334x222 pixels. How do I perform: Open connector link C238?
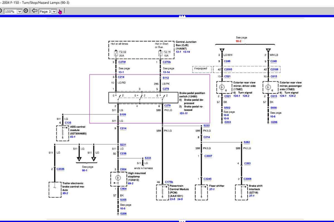click(123, 153)
